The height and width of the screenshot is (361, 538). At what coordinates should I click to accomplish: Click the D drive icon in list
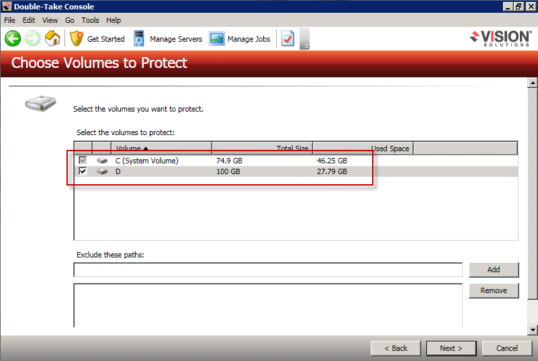point(101,171)
